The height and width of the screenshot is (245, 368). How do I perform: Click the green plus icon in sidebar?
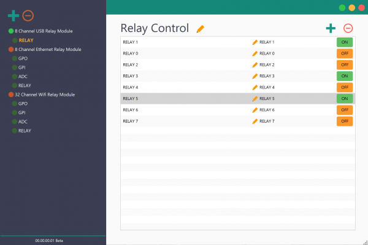[13, 16]
